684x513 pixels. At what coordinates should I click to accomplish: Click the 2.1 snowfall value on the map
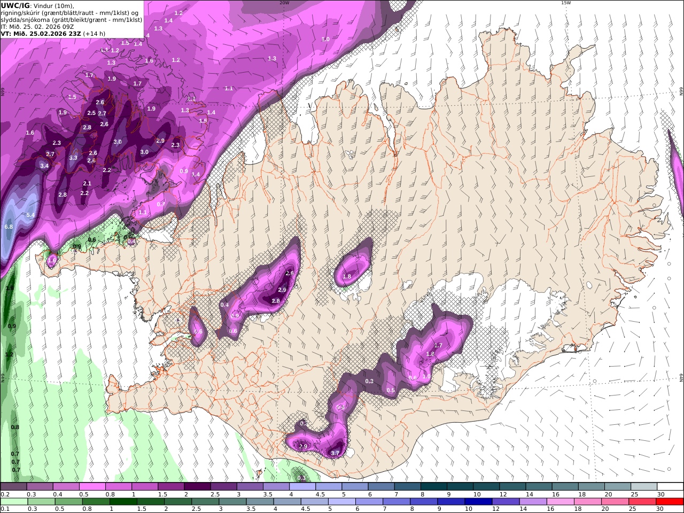tap(87, 183)
